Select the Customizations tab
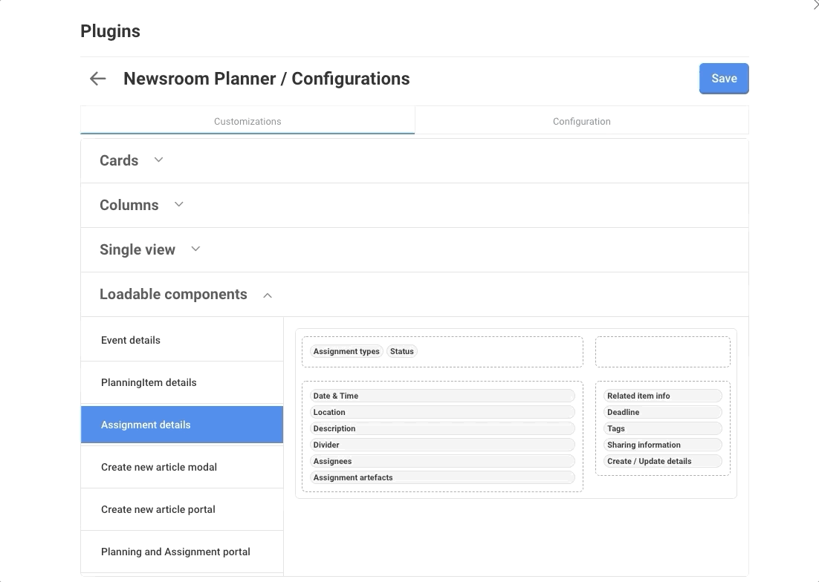Viewport: 819px width, 582px height. click(247, 121)
